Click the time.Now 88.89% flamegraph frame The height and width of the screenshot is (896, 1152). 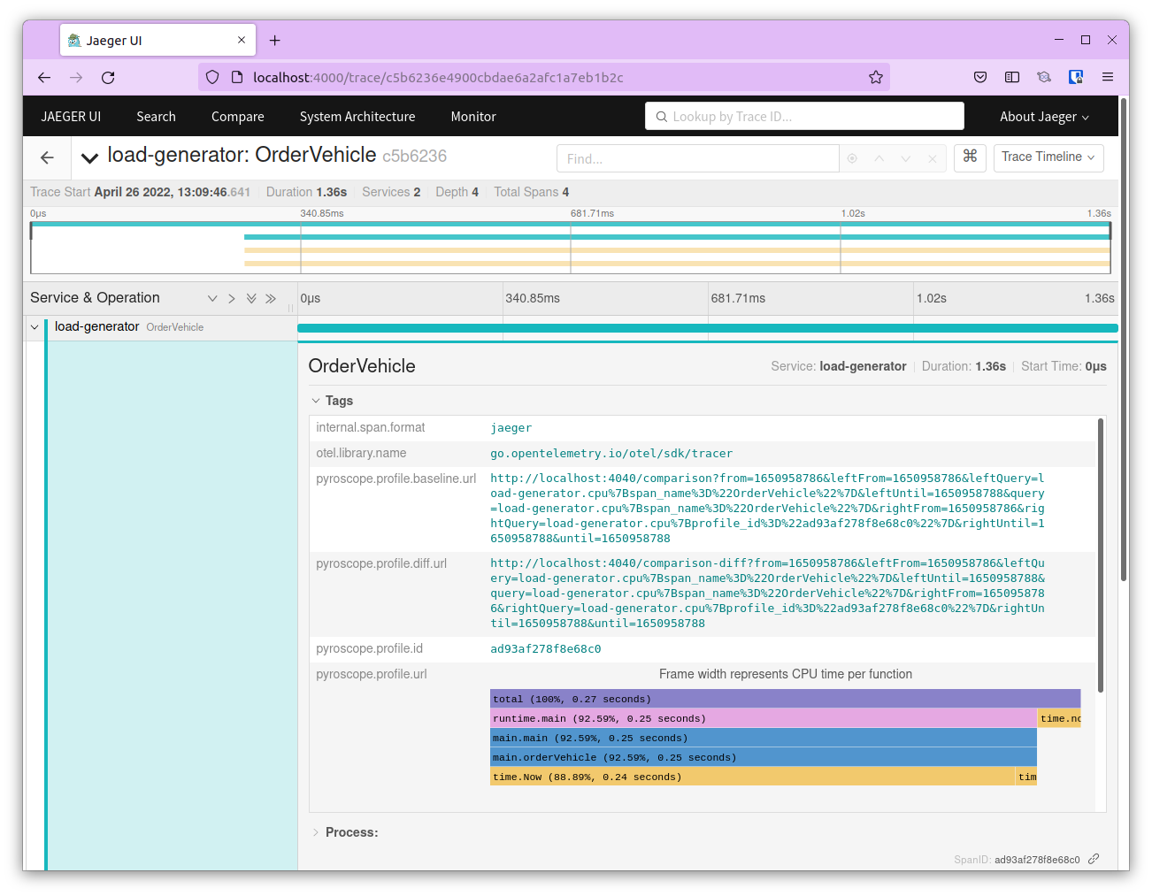753,777
